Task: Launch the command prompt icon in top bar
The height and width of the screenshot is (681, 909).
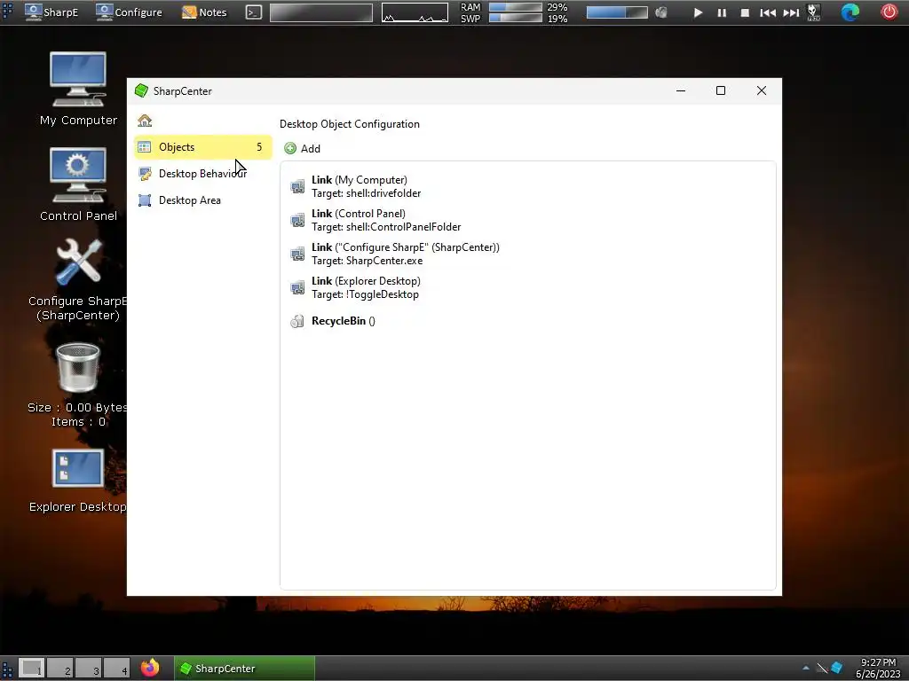Action: click(253, 12)
